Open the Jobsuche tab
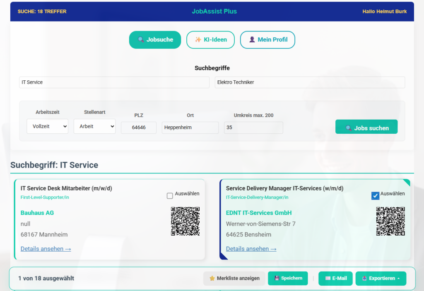 tap(155, 40)
